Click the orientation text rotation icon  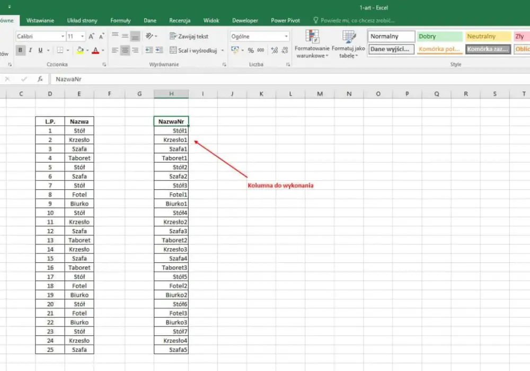[x=149, y=36]
